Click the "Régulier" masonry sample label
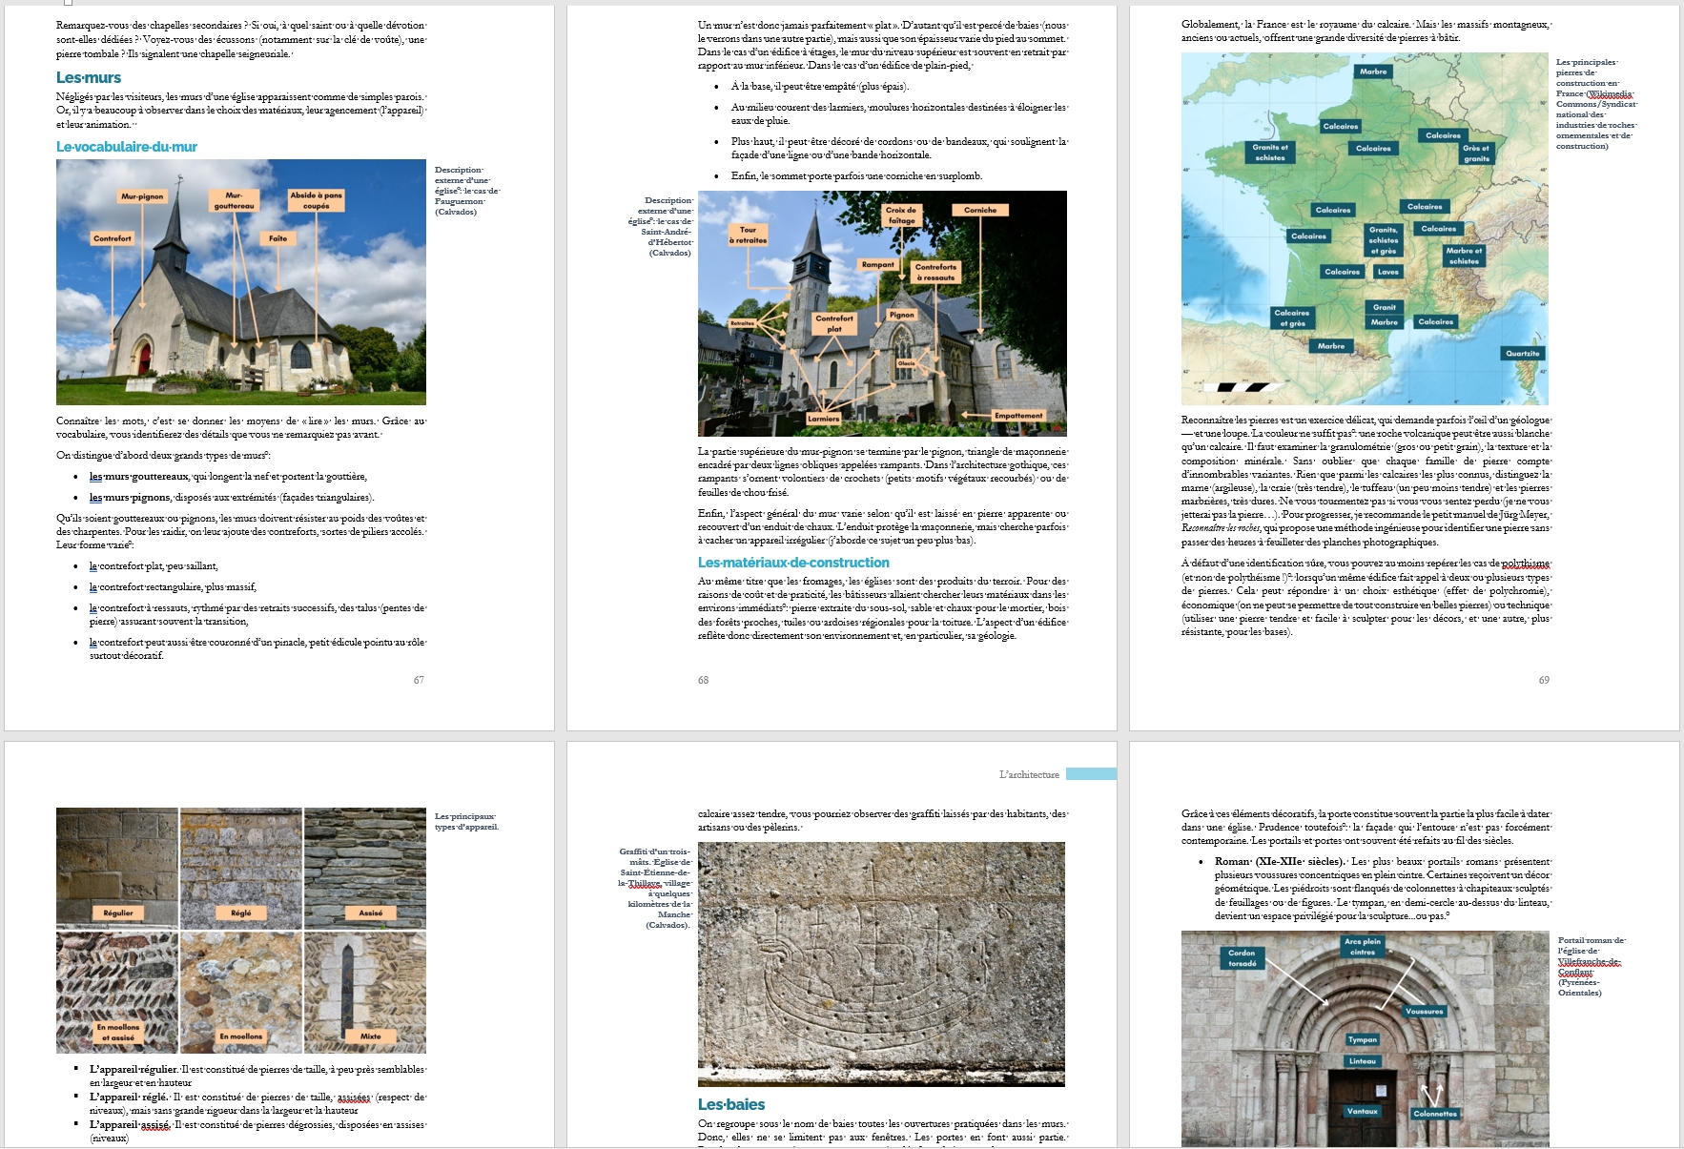 pyautogui.click(x=118, y=913)
